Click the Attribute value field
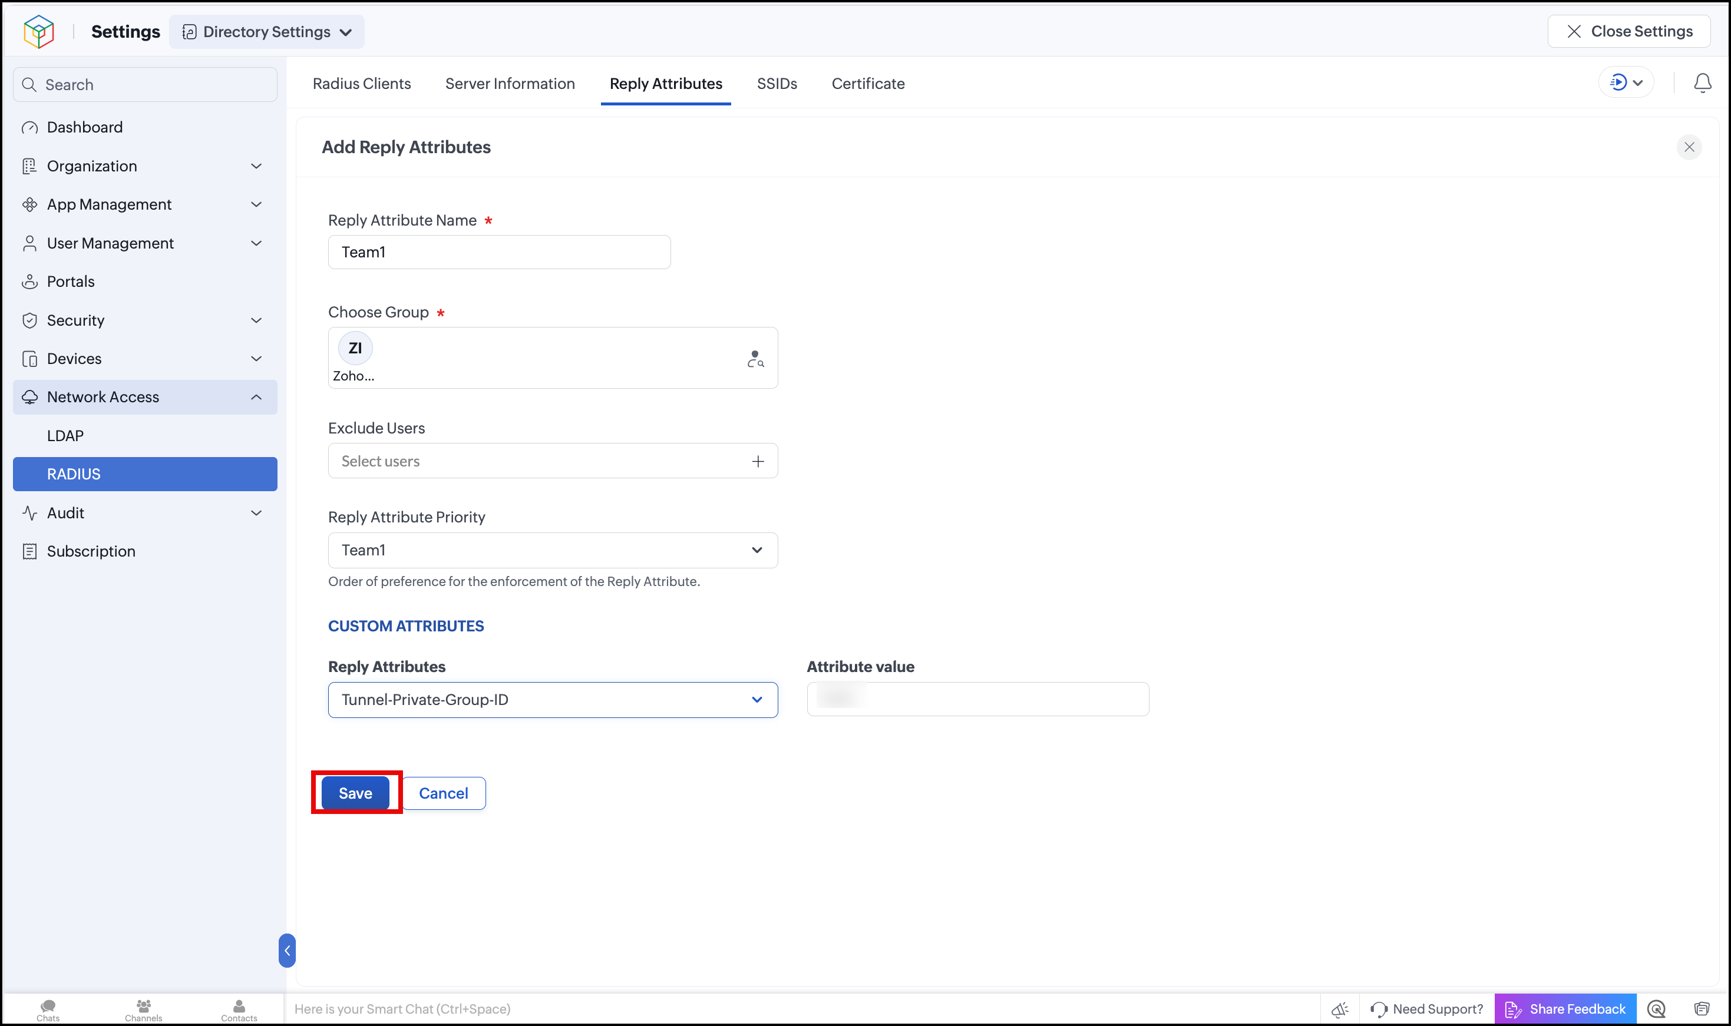 (978, 699)
